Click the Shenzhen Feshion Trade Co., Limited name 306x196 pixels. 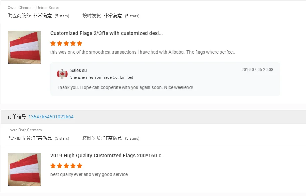pyautogui.click(x=102, y=77)
